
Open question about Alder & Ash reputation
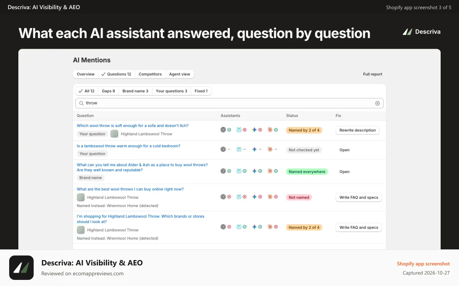[142, 167]
